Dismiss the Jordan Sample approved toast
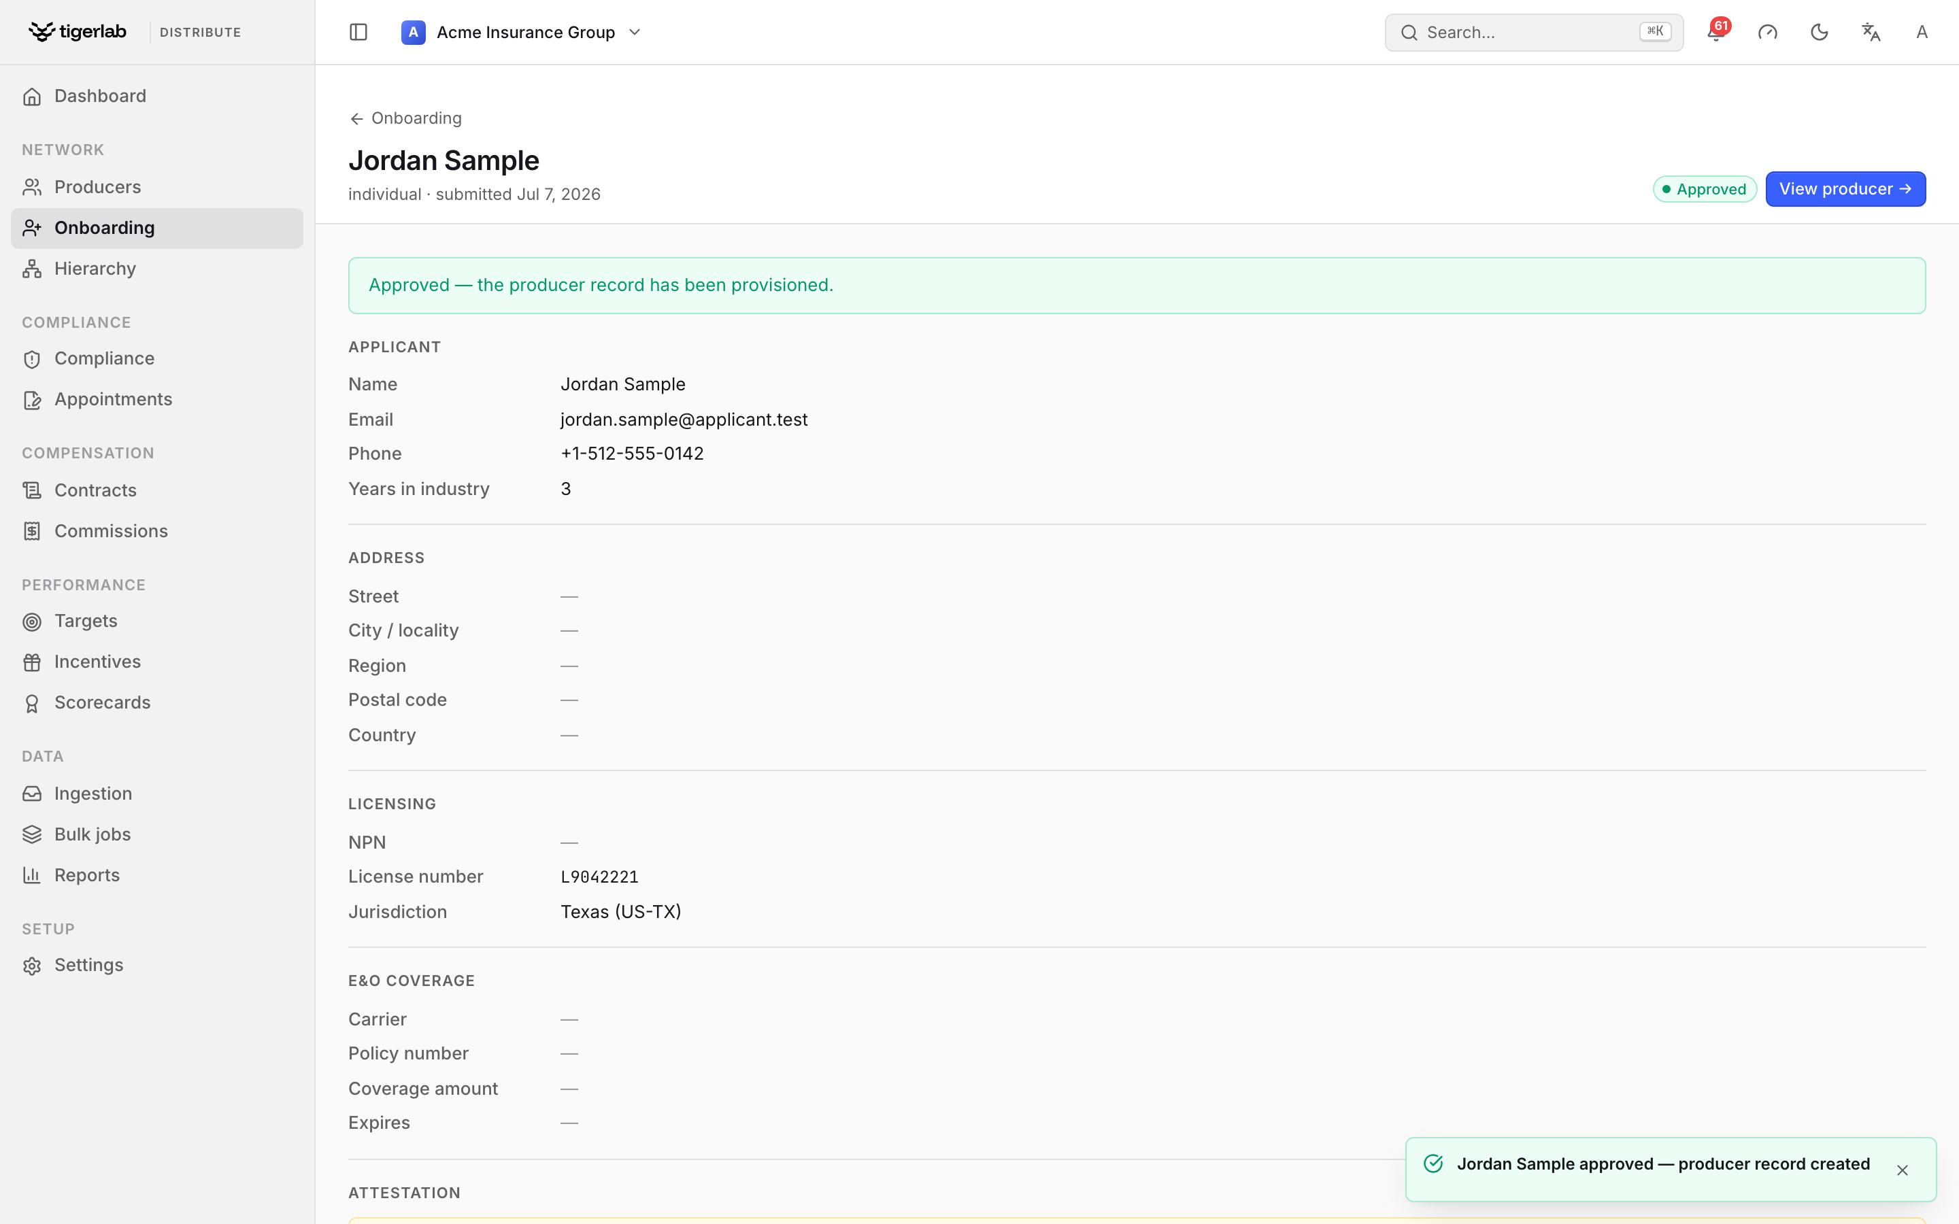1959x1224 pixels. click(1903, 1170)
